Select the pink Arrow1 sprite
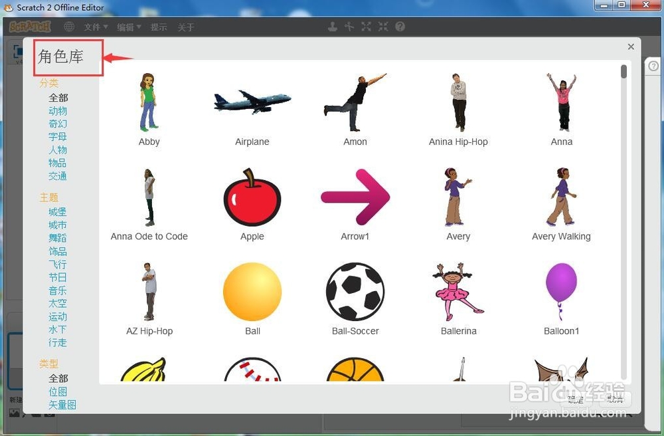Screen dimensions: 664x436 click(x=355, y=197)
